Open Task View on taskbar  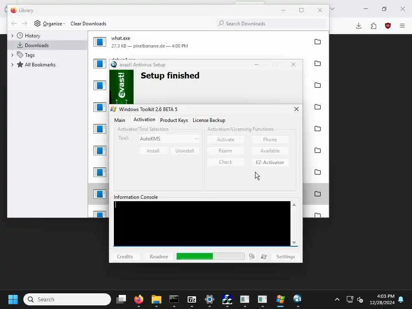pyautogui.click(x=121, y=299)
